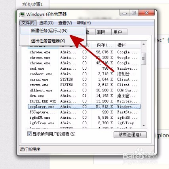
Task: Open the 帮助(H) menu
Action: [x=84, y=23]
